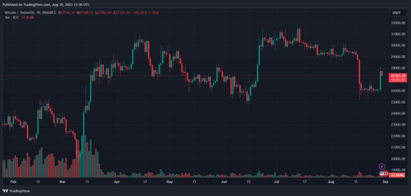Open the USDT currency selector
Screen dimensions: 411x196
click(396, 13)
